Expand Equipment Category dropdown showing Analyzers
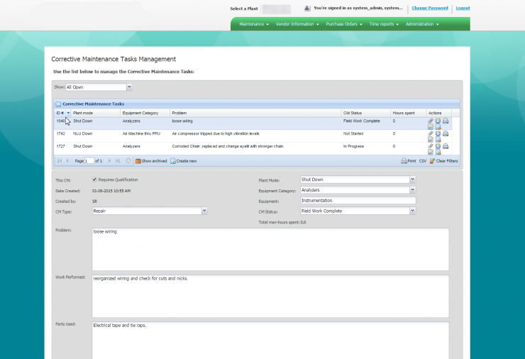Image resolution: width=525 pixels, height=359 pixels. click(x=412, y=190)
